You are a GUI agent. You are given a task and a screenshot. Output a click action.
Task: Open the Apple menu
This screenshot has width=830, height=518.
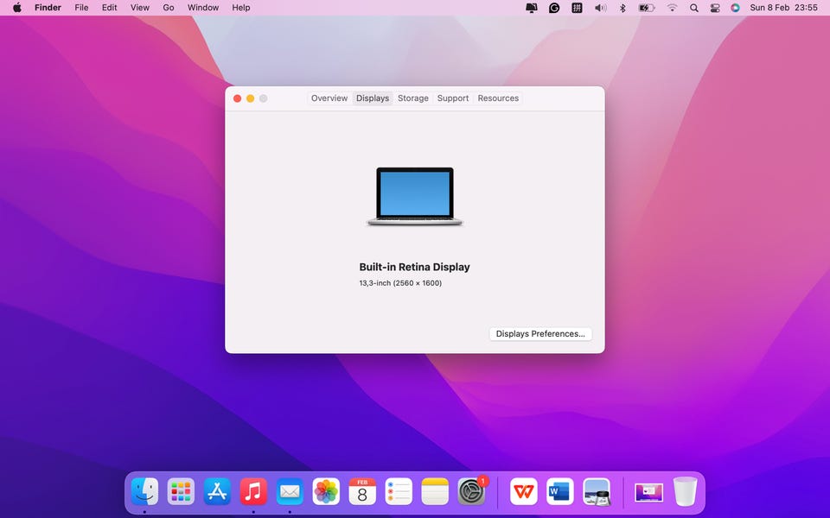[x=16, y=8]
